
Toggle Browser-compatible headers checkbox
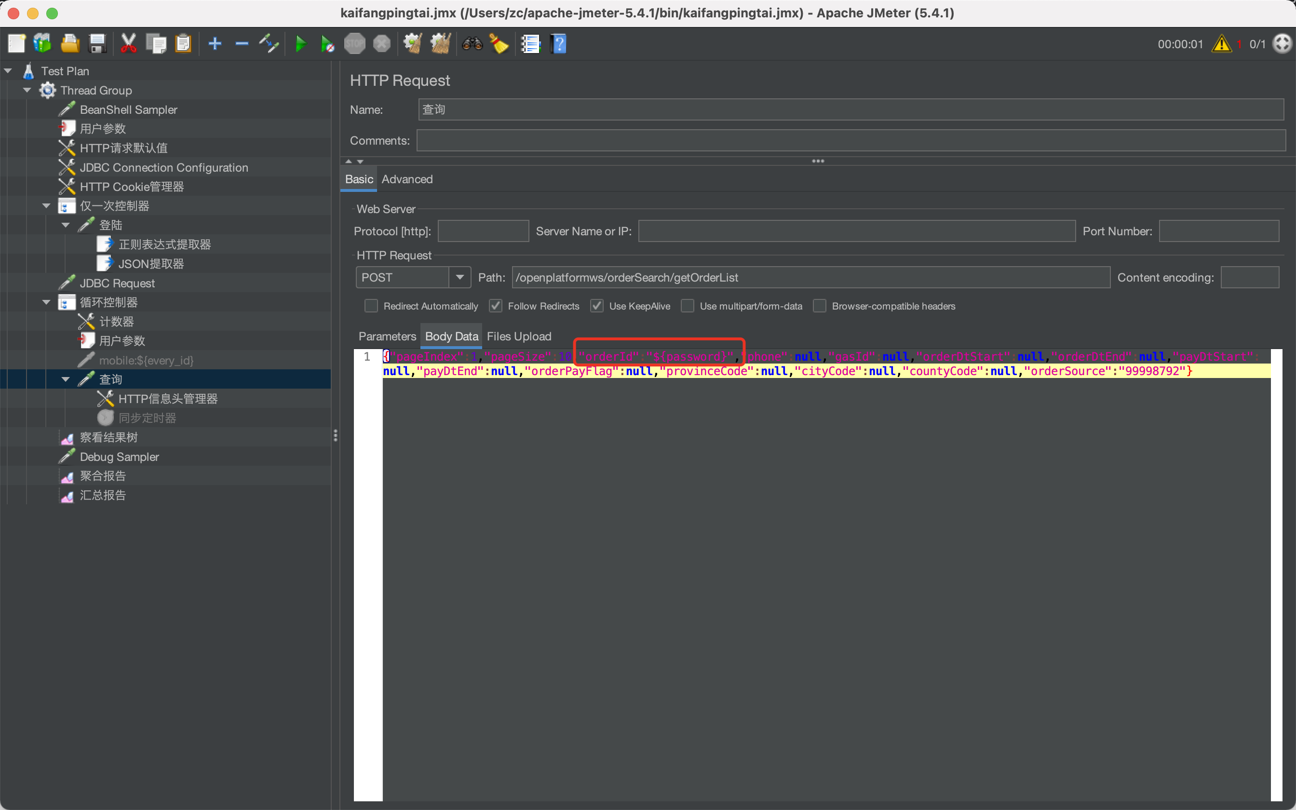tap(819, 306)
